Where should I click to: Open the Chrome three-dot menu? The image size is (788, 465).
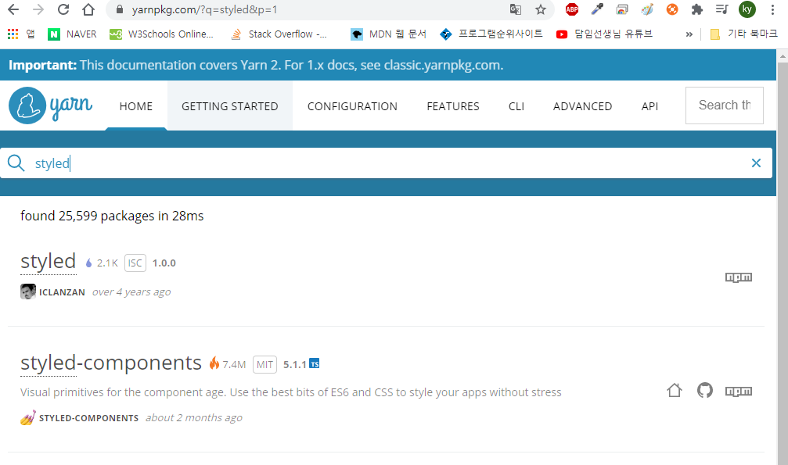773,9
